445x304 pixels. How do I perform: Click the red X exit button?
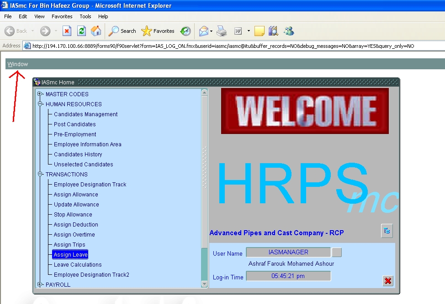(x=388, y=281)
